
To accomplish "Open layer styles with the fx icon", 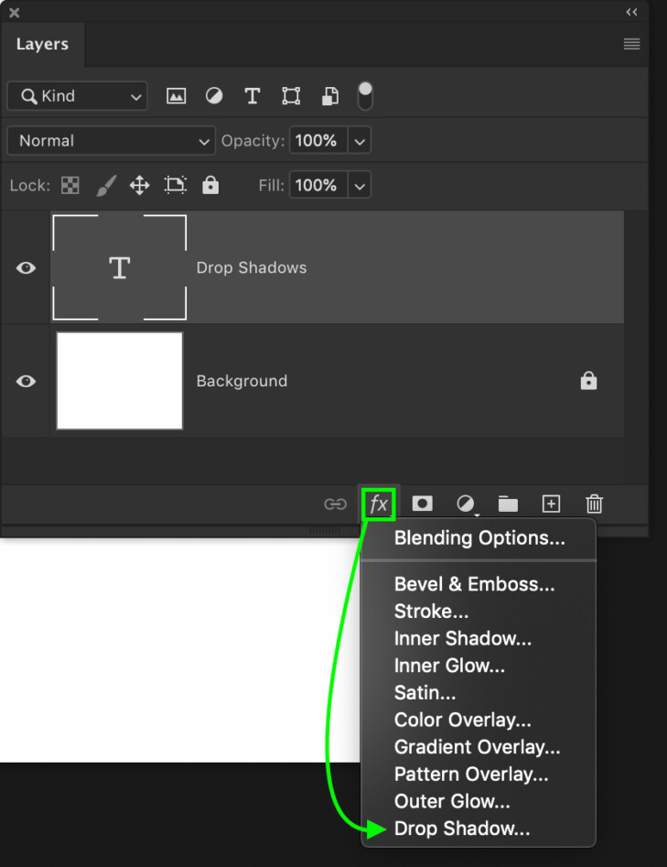I will [378, 504].
